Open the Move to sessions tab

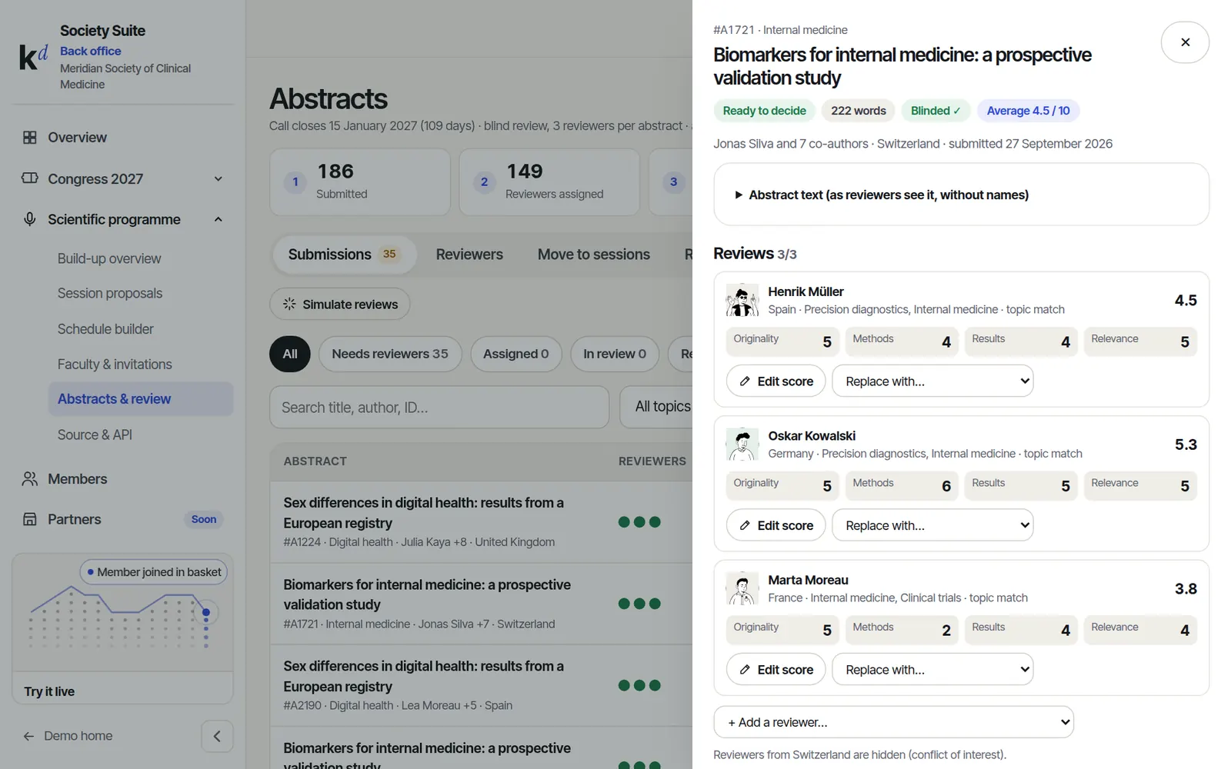[594, 255]
